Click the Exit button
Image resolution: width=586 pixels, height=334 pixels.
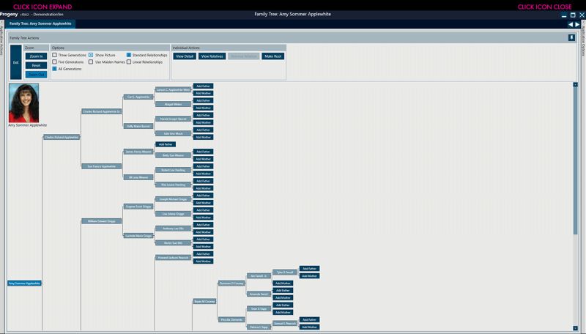tap(15, 62)
